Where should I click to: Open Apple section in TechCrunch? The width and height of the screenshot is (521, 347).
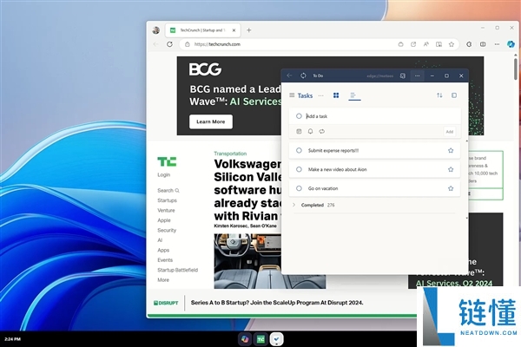[x=164, y=220]
